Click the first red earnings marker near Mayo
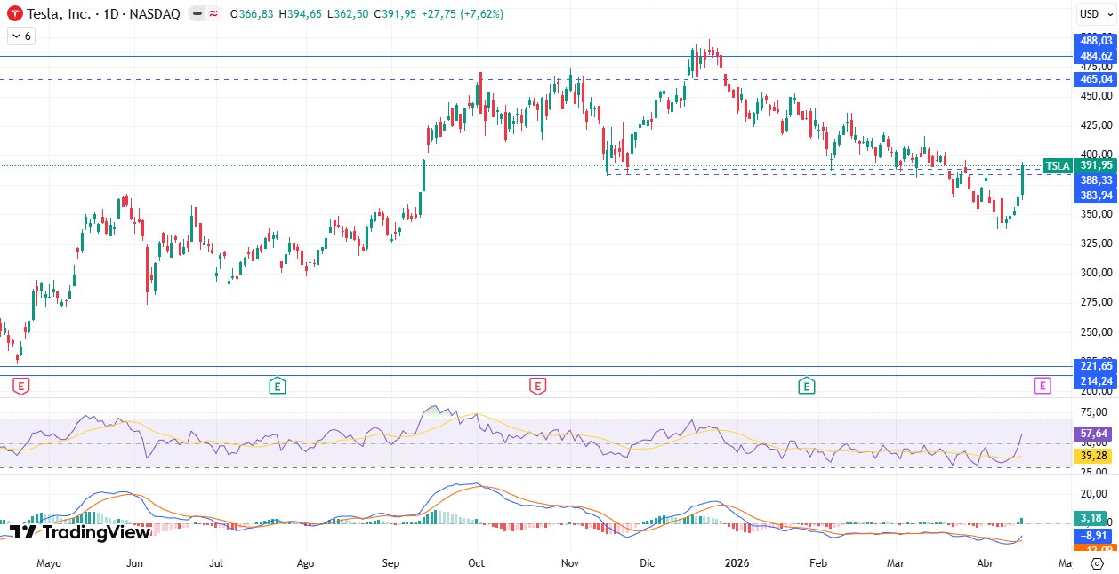 pyautogui.click(x=21, y=386)
